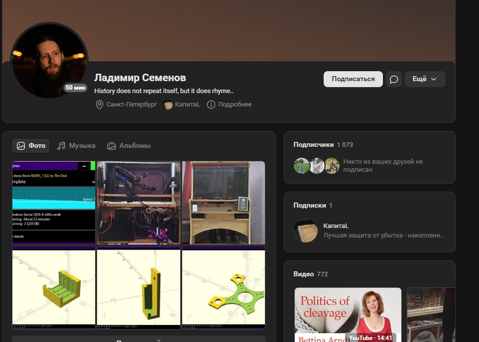This screenshot has height=342, width=479.
Task: Expand the Ещё dropdown menu
Action: coord(425,79)
